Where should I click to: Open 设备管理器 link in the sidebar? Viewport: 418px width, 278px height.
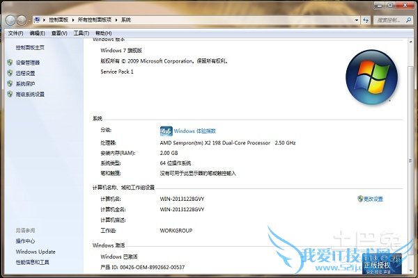[28, 63]
